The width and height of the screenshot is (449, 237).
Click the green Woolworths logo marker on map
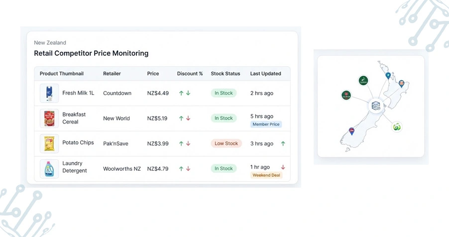(397, 127)
